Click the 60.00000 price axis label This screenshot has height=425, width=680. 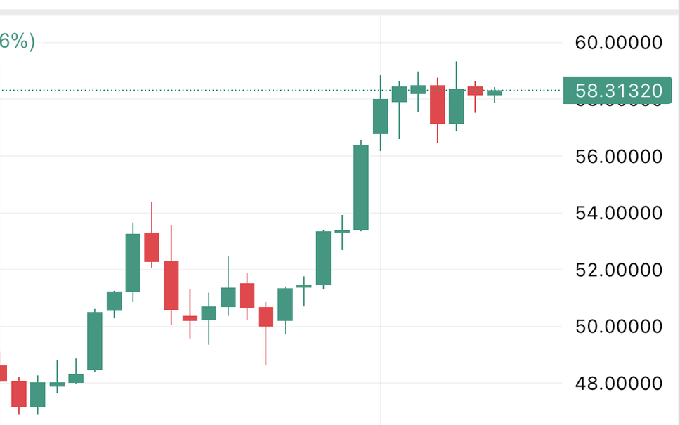coord(618,43)
